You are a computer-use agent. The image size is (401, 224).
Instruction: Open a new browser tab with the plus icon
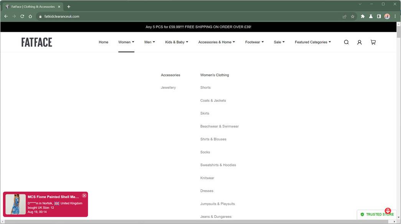(69, 7)
